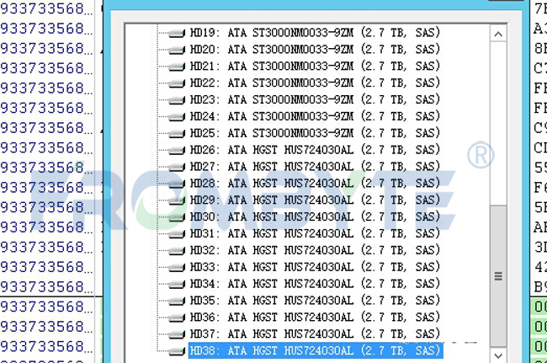
Task: Click the drive icon beside HD22
Action: point(177,83)
